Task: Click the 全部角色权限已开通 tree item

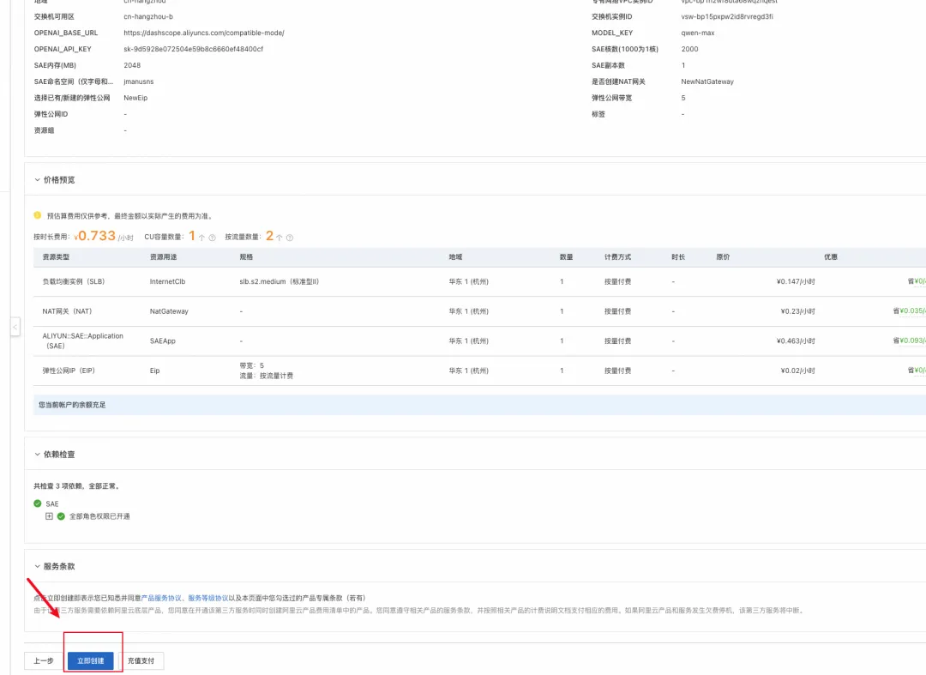Action: (99, 516)
